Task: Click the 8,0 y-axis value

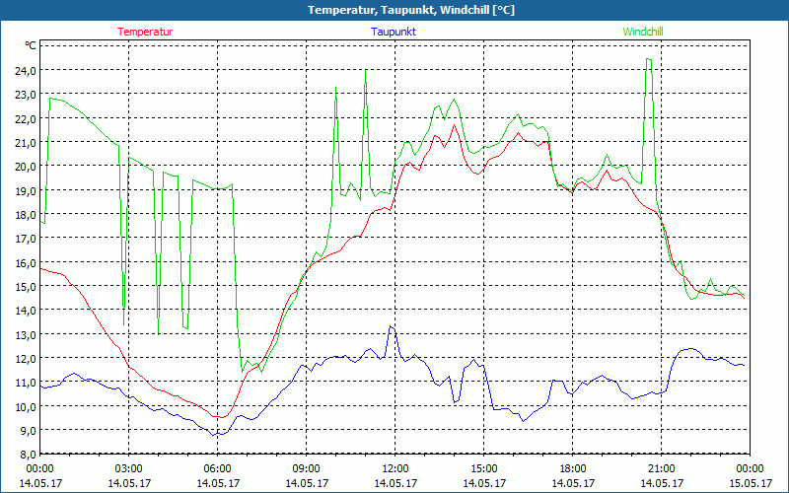Action: point(27,455)
